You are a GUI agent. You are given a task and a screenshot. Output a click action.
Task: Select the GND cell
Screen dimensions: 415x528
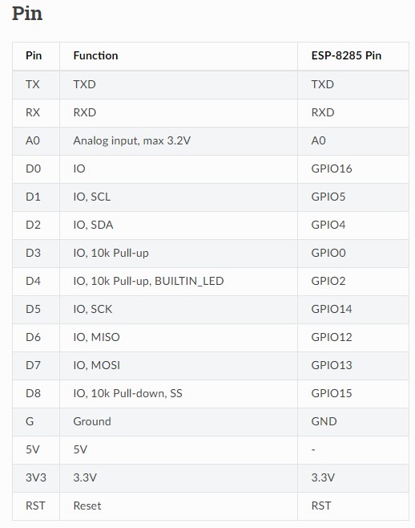pyautogui.click(x=353, y=421)
